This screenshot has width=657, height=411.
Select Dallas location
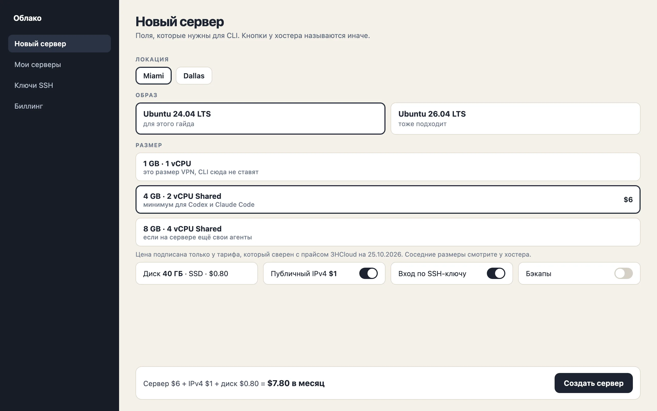(194, 76)
